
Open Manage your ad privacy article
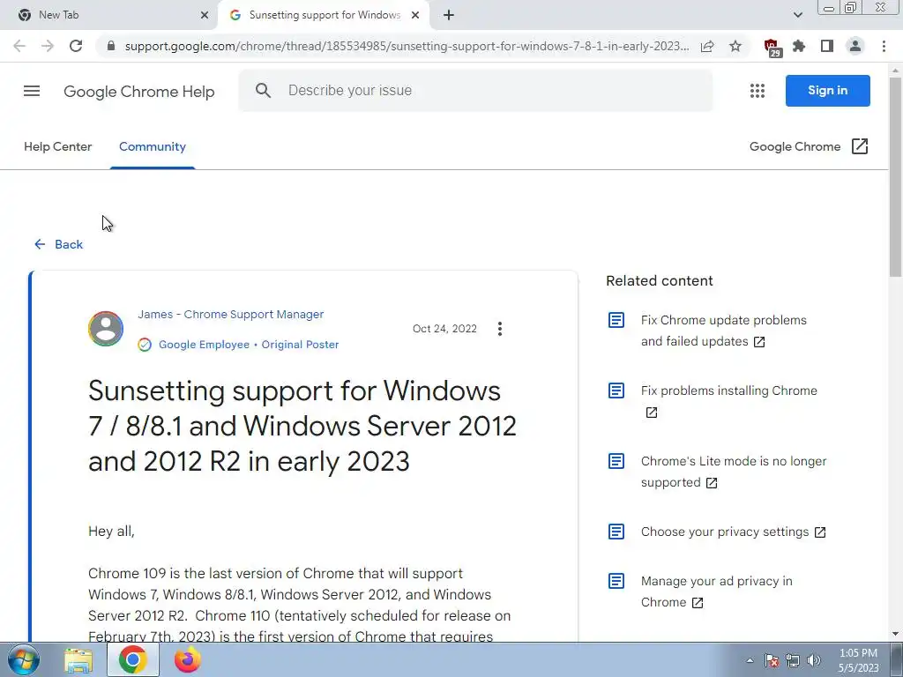716,591
